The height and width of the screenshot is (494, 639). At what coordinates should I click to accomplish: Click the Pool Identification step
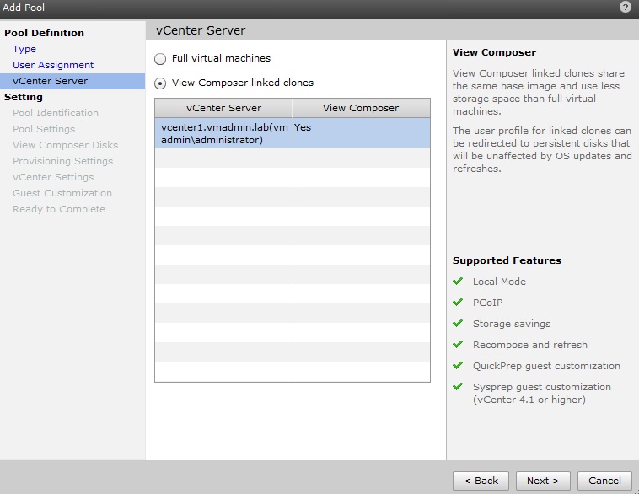56,113
